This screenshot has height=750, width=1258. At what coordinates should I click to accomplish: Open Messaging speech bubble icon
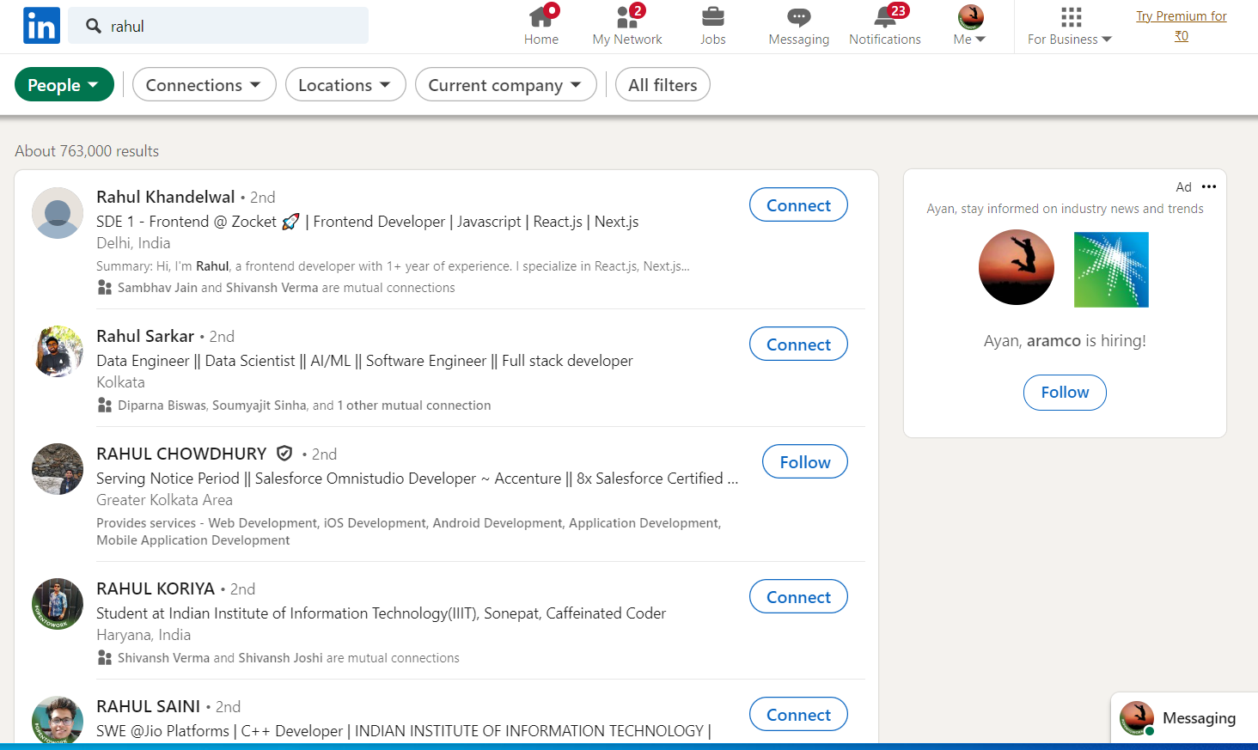tap(799, 17)
